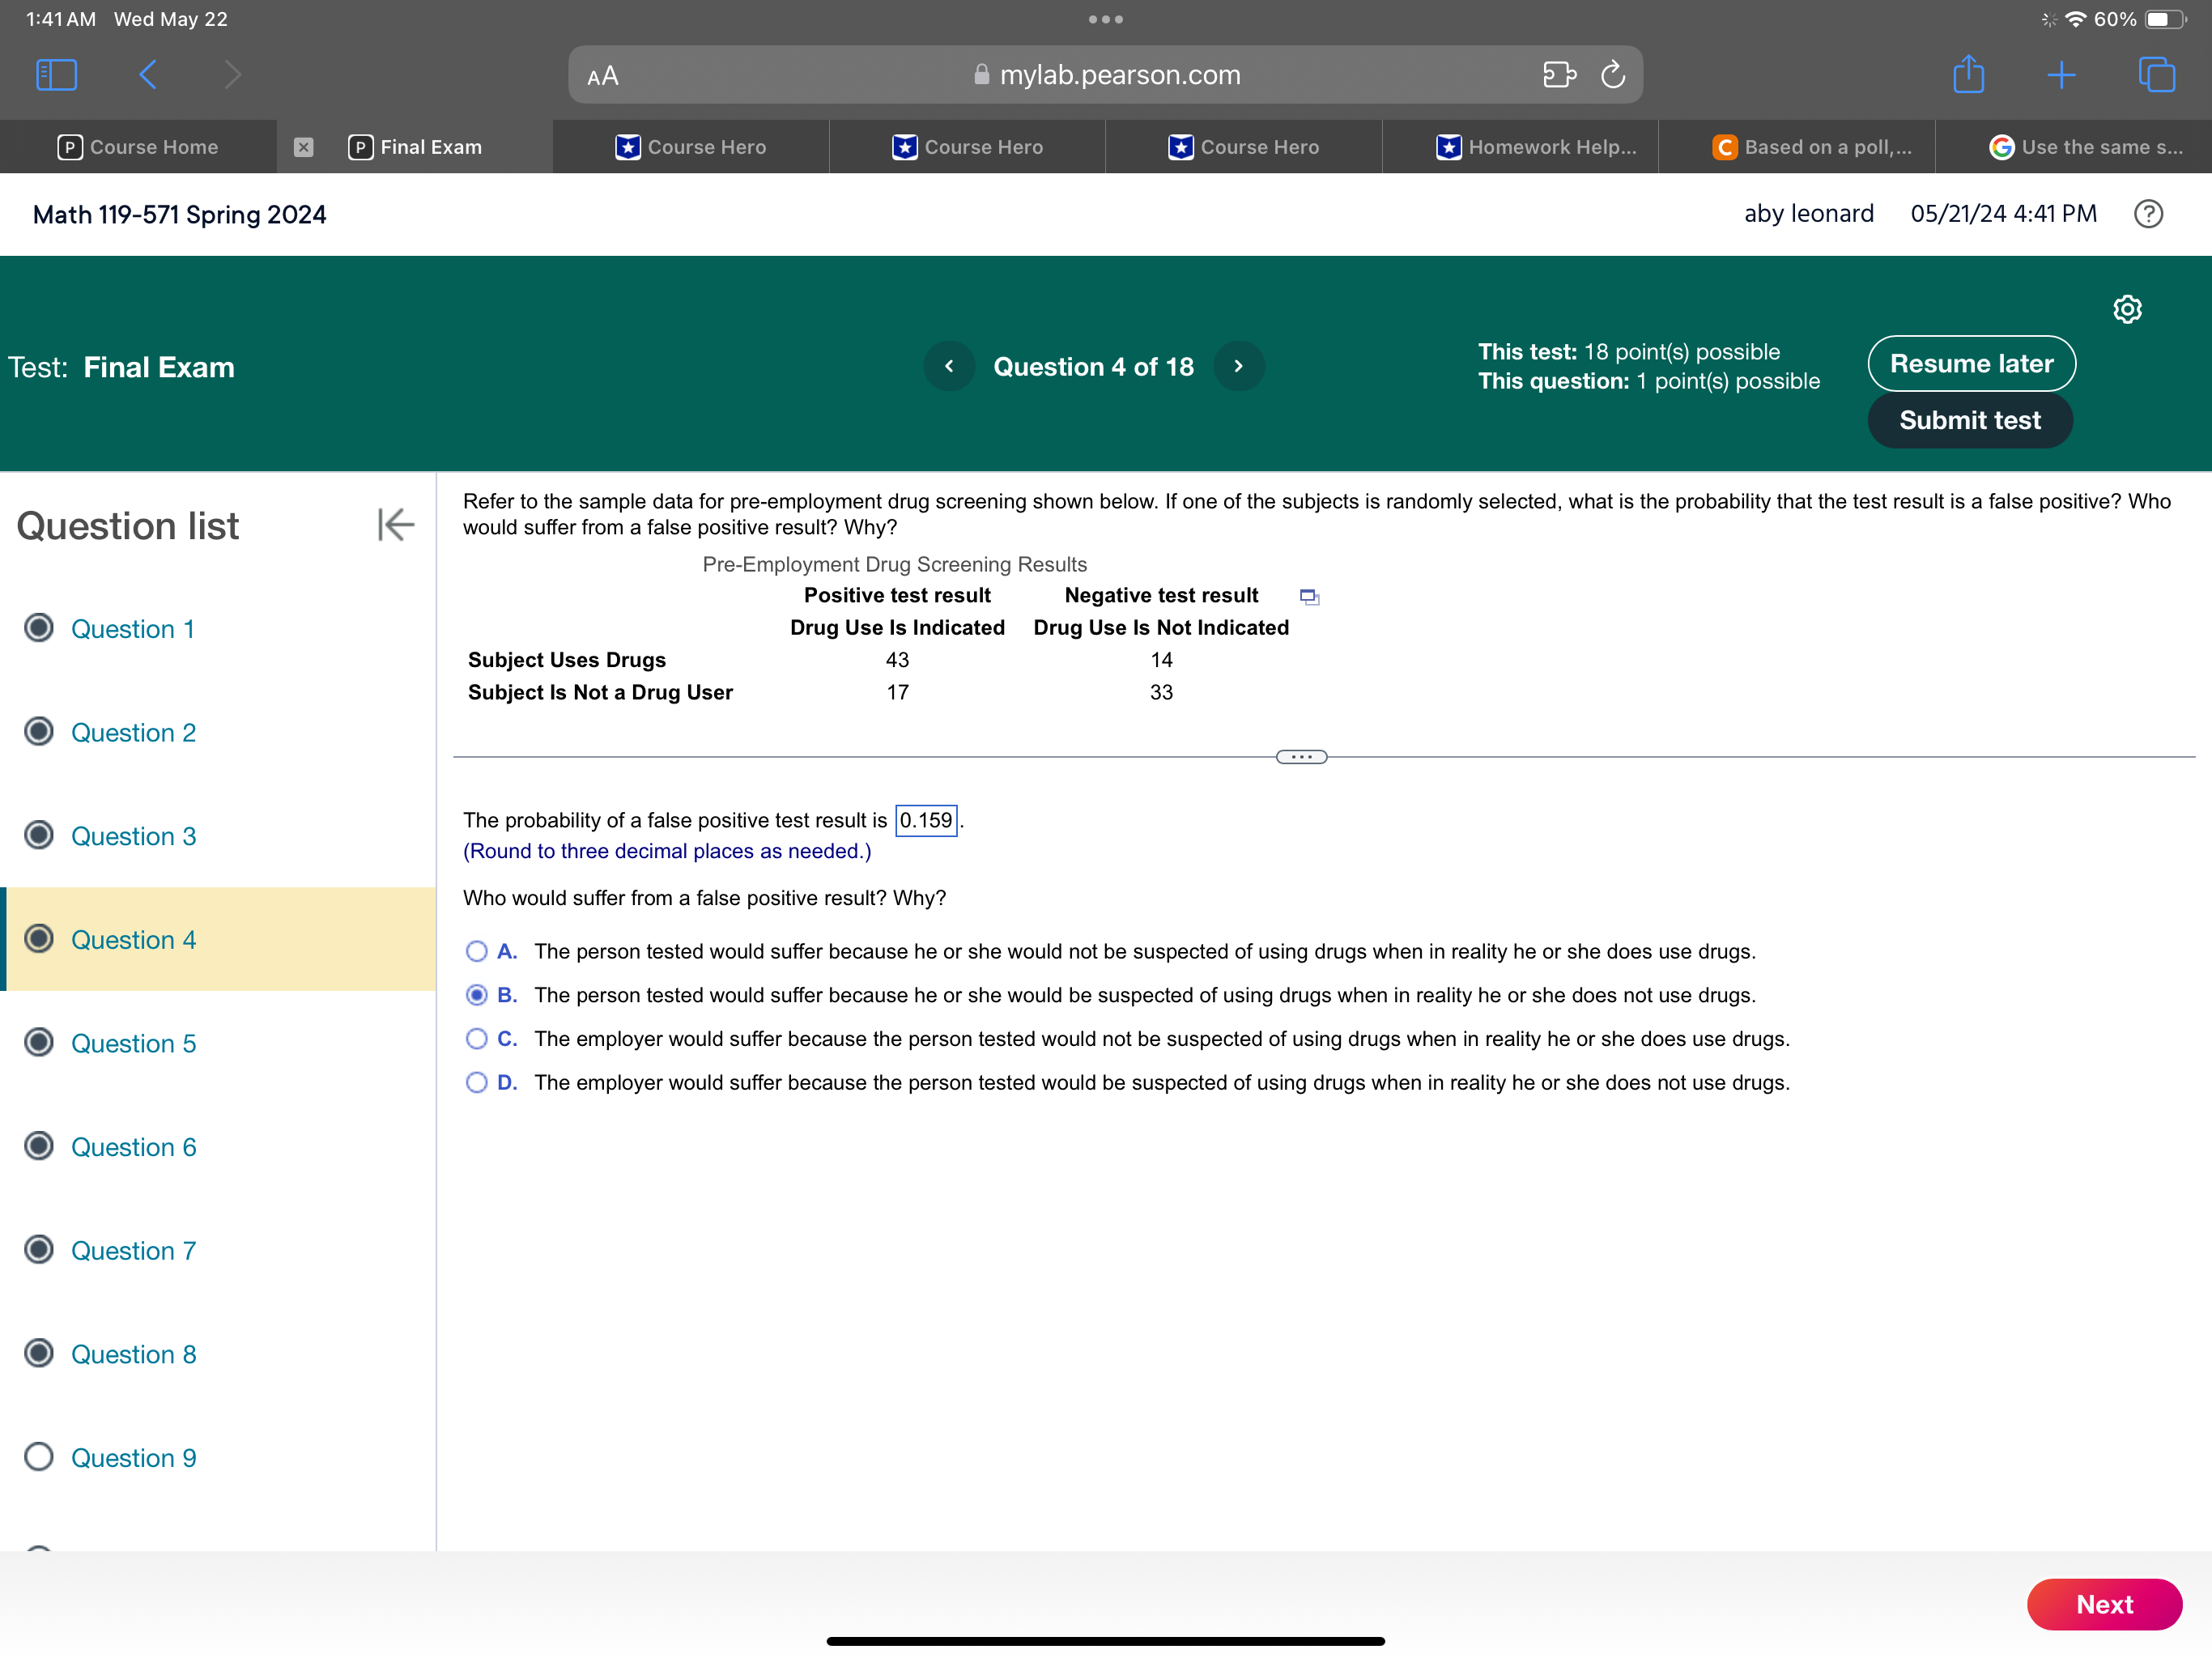Click the Submit Test button
Image resolution: width=2212 pixels, height=1658 pixels.
click(x=1970, y=418)
